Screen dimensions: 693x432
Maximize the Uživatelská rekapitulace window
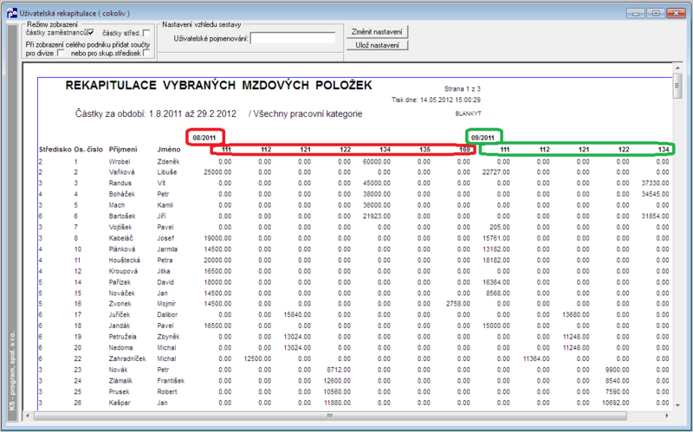click(x=656, y=13)
